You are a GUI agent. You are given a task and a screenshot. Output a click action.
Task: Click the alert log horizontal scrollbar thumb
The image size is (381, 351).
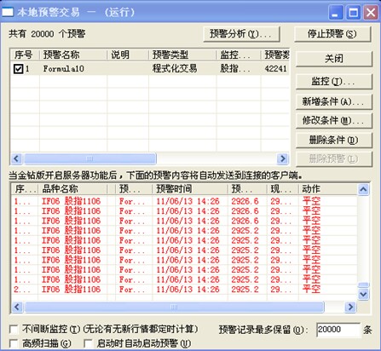click(x=174, y=307)
